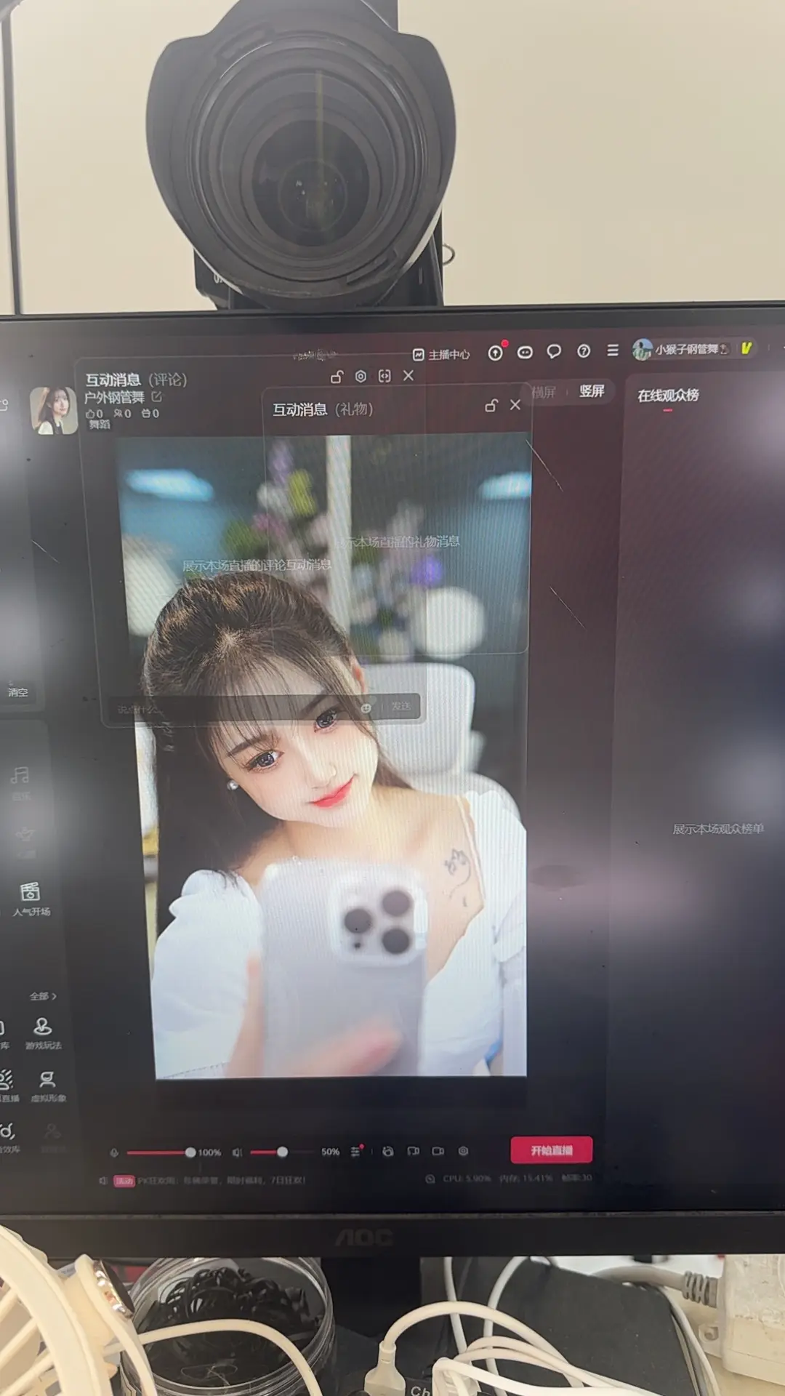Open the help question mark icon
The image size is (785, 1396).
pos(584,351)
